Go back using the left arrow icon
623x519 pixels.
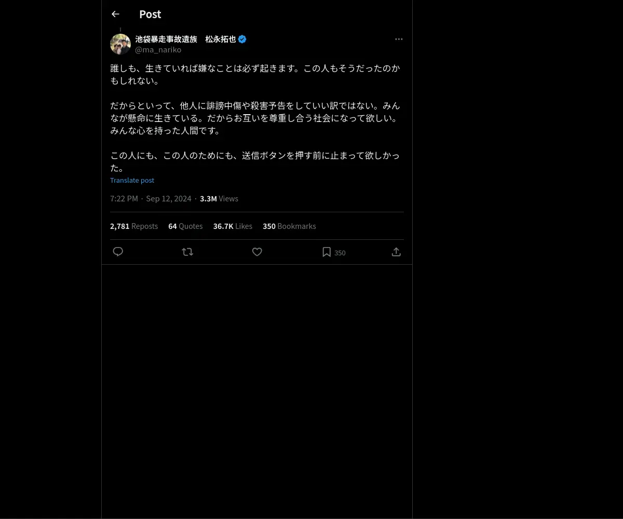(115, 14)
